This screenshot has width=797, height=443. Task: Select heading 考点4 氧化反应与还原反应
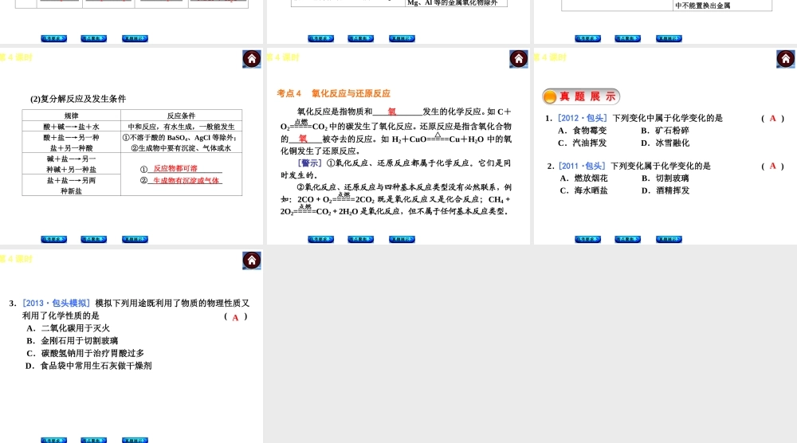click(333, 93)
